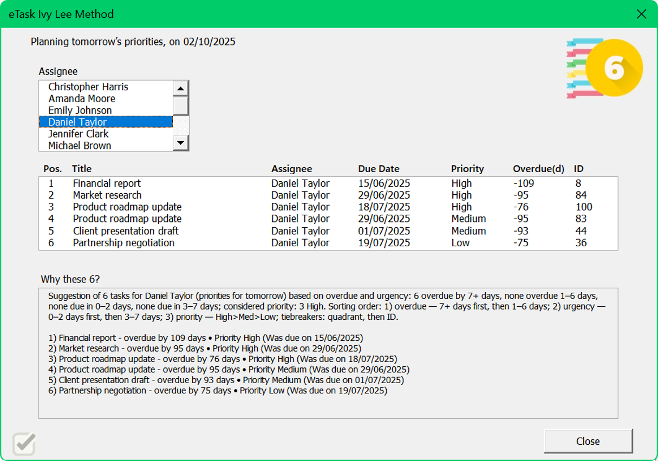Image resolution: width=658 pixels, height=461 pixels.
Task: Click the Client presentation draft row
Action: [120, 231]
